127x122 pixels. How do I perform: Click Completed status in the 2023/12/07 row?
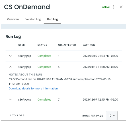point(44,99)
